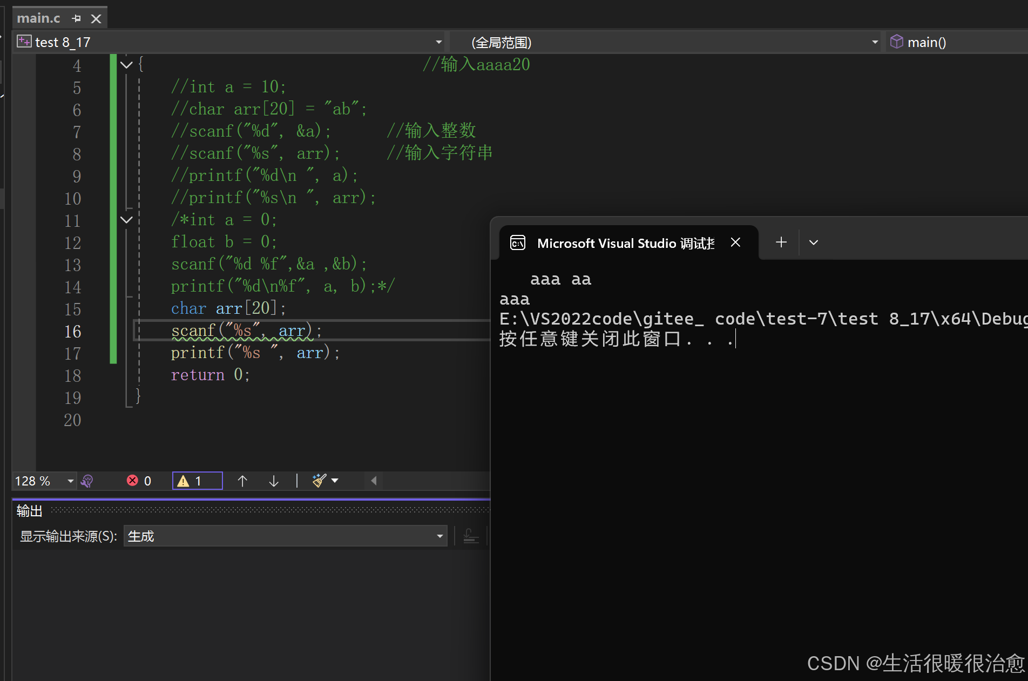Screen dimensions: 1028x681
Task: Click the cube icon beside main()
Action: [x=896, y=42]
